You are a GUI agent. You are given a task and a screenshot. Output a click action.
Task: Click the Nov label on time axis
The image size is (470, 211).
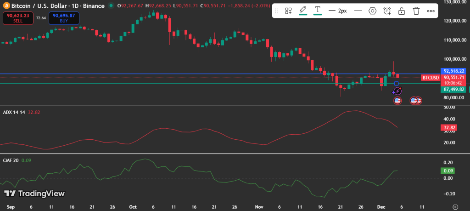(x=259, y=207)
